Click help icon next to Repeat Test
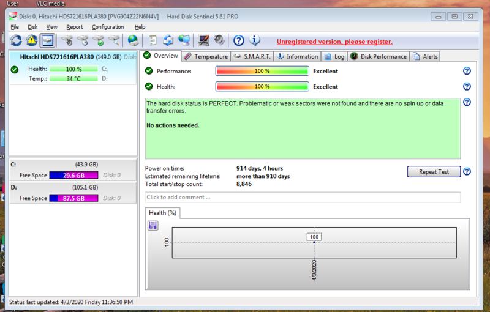The height and width of the screenshot is (312, 490). tap(467, 171)
